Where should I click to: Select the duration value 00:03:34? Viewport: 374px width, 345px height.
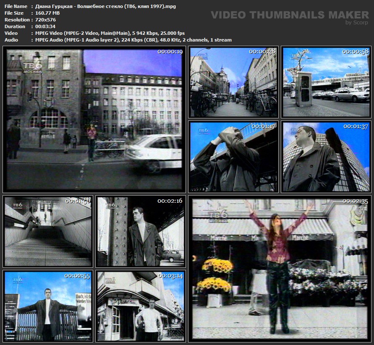coord(45,26)
